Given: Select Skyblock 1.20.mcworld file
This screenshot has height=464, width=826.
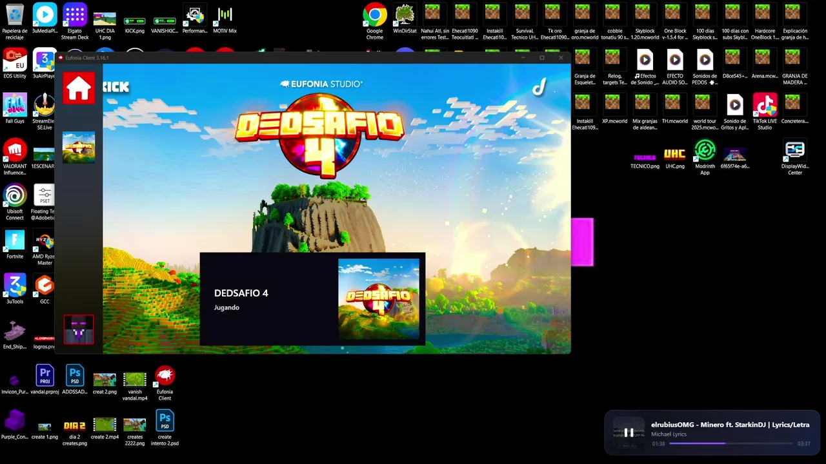Looking at the screenshot, I should point(645,22).
